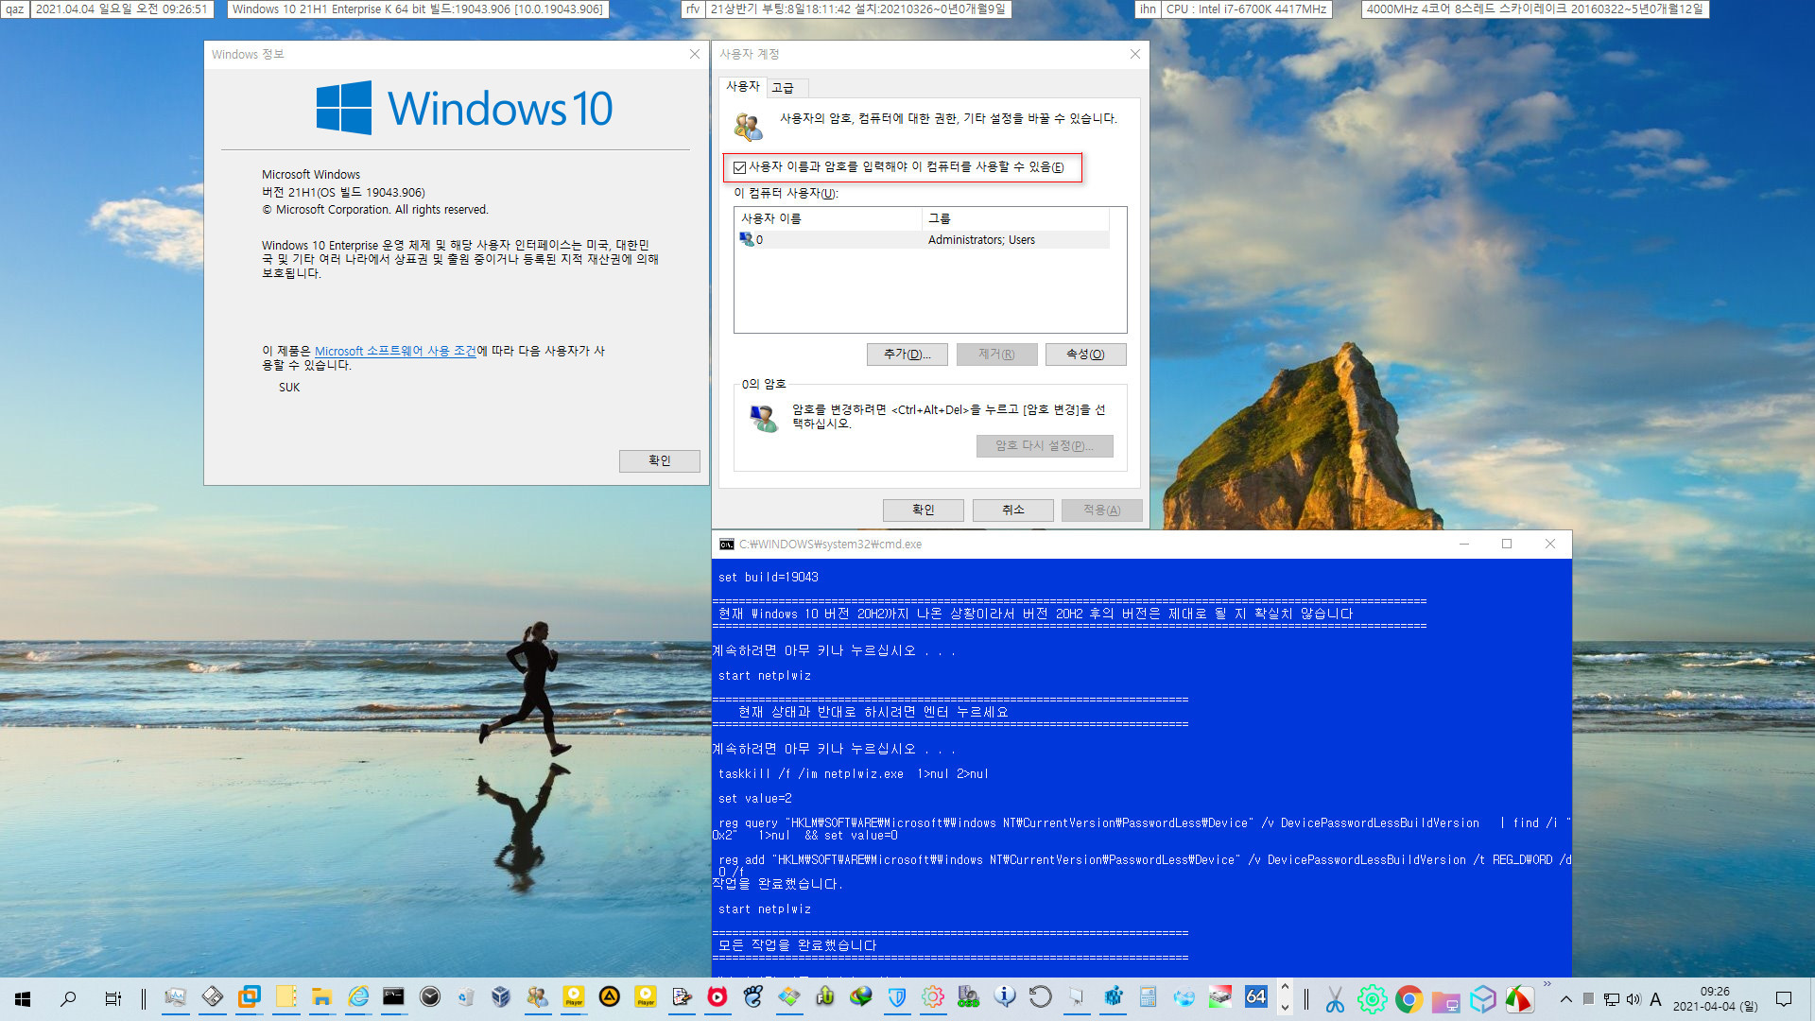Open the cmd.exe title bar system icon
The height and width of the screenshot is (1021, 1815).
click(x=726, y=545)
